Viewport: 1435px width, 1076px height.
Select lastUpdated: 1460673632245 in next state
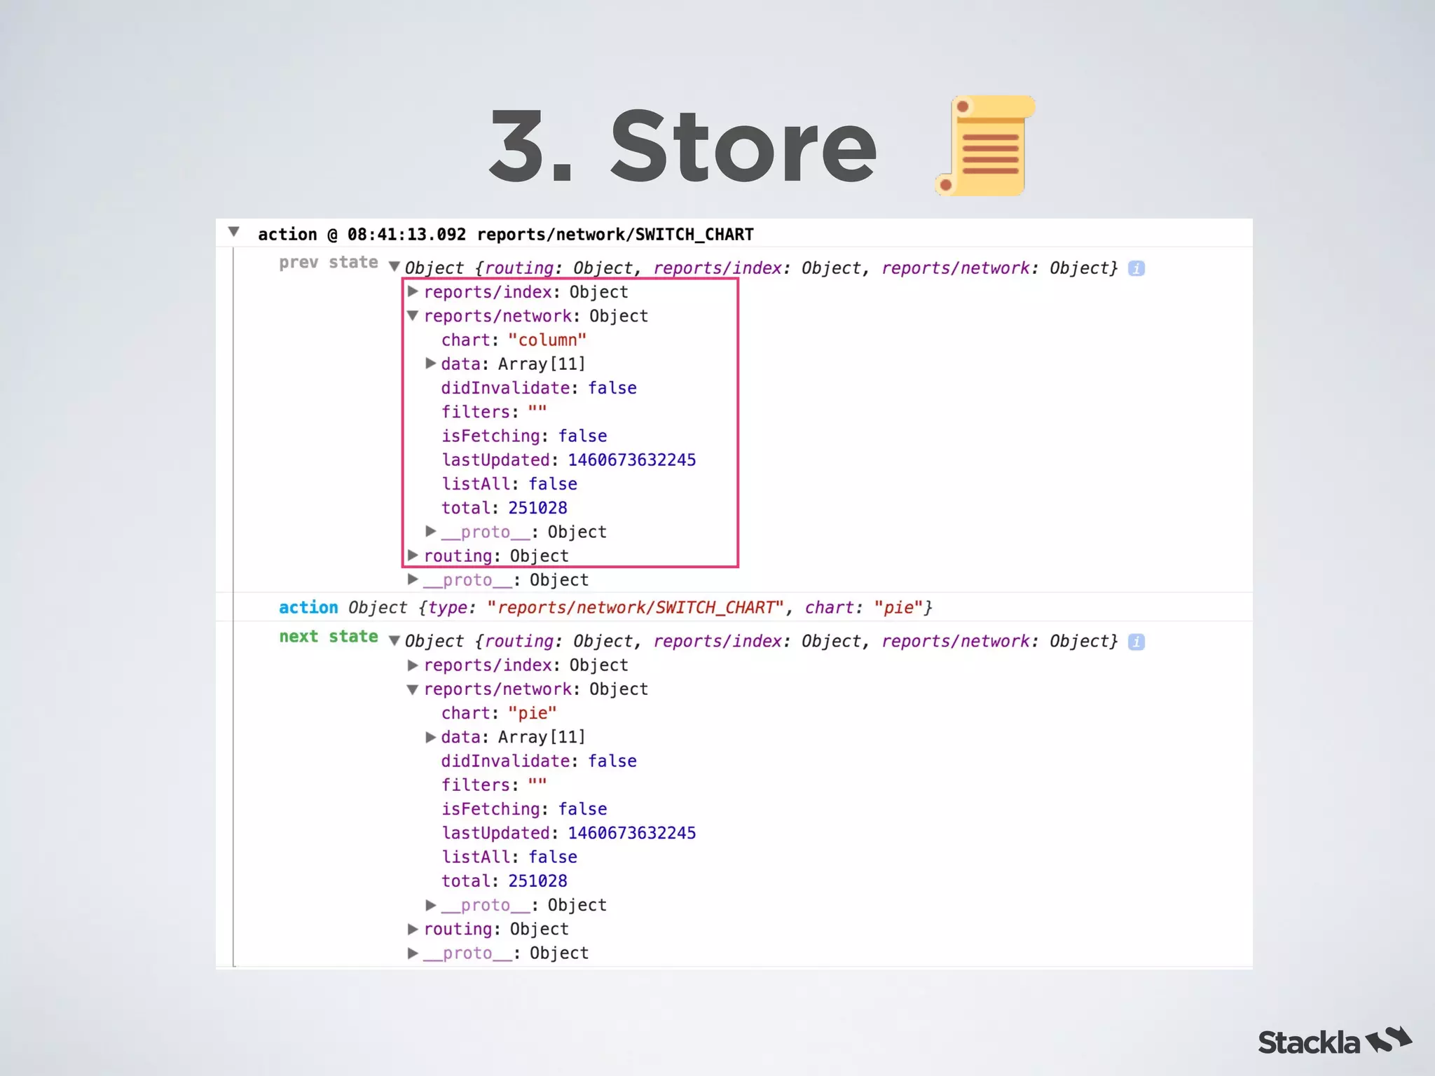tap(568, 834)
